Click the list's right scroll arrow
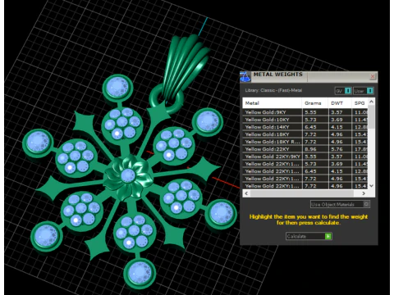394x295 pixels. click(364, 193)
